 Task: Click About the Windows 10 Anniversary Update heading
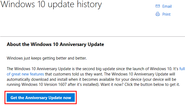[x=55, y=44]
